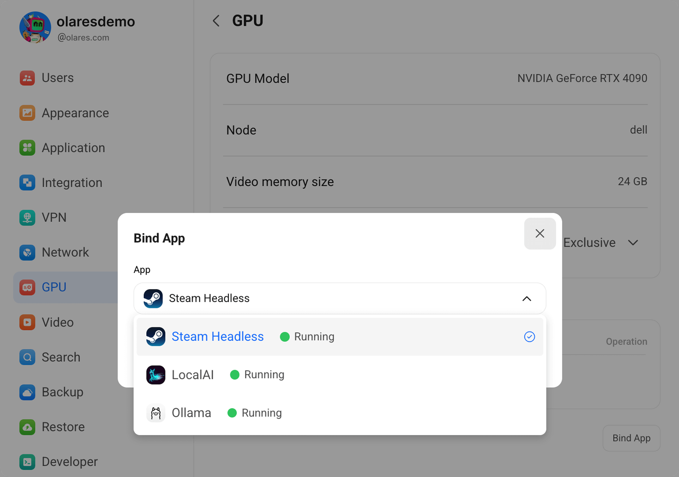Choose Ollama from the app list

[x=191, y=413]
